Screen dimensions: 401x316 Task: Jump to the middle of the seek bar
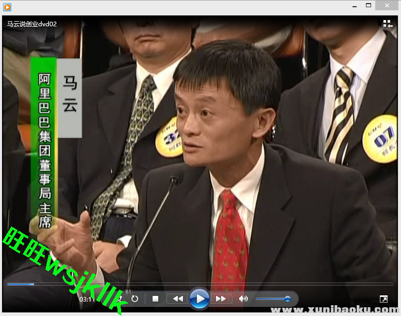[x=200, y=284]
